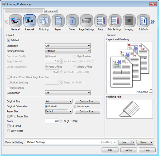159x156 pixels.
Task: Select the Cover icon
Action: tap(72, 21)
